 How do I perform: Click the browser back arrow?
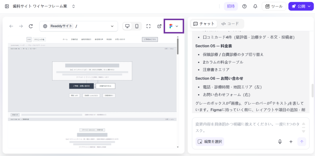pyautogui.click(x=11, y=26)
